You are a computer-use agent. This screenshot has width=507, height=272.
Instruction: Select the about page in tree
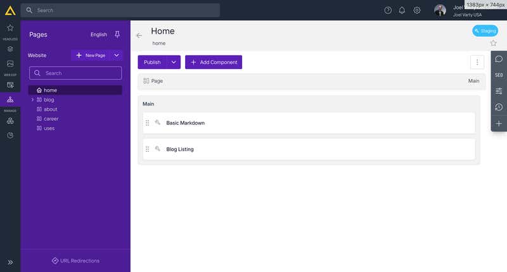pyautogui.click(x=51, y=109)
